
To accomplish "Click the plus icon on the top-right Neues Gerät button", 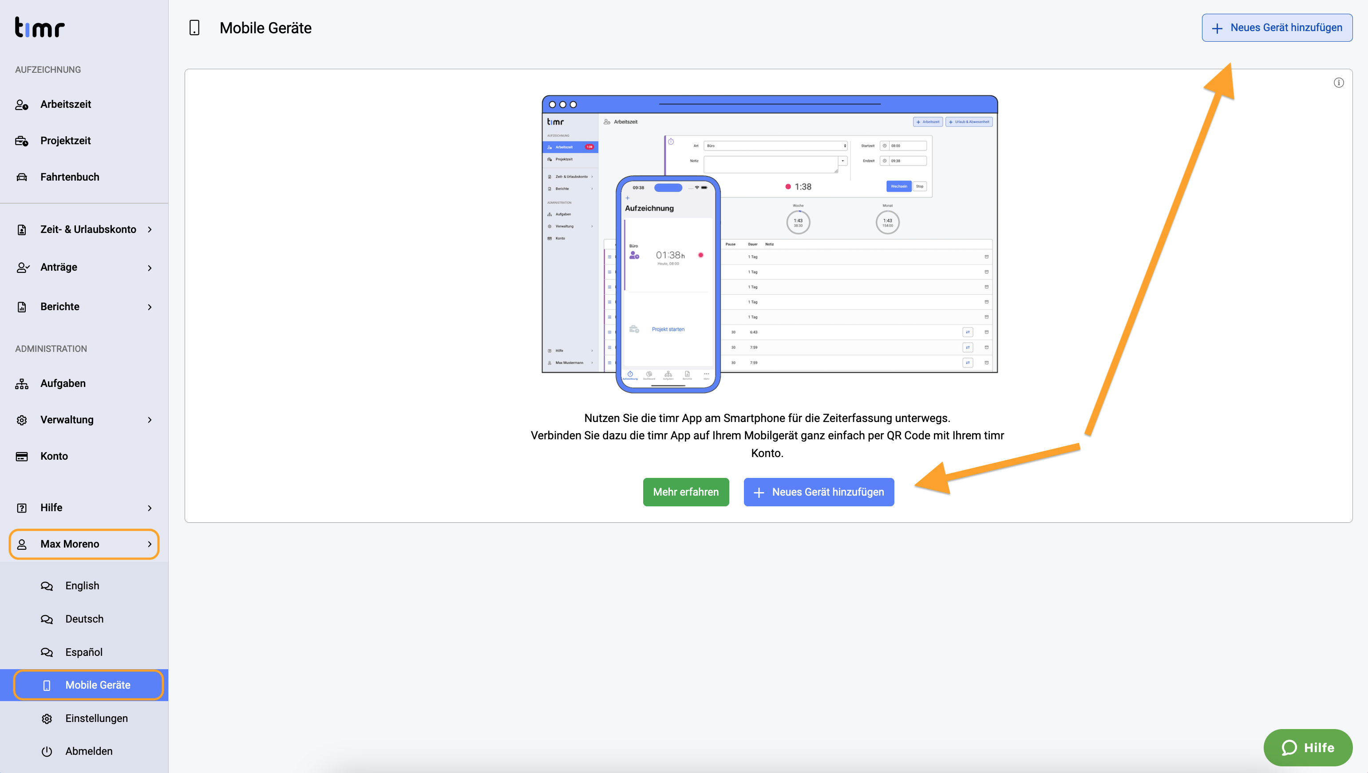I will [x=1217, y=28].
